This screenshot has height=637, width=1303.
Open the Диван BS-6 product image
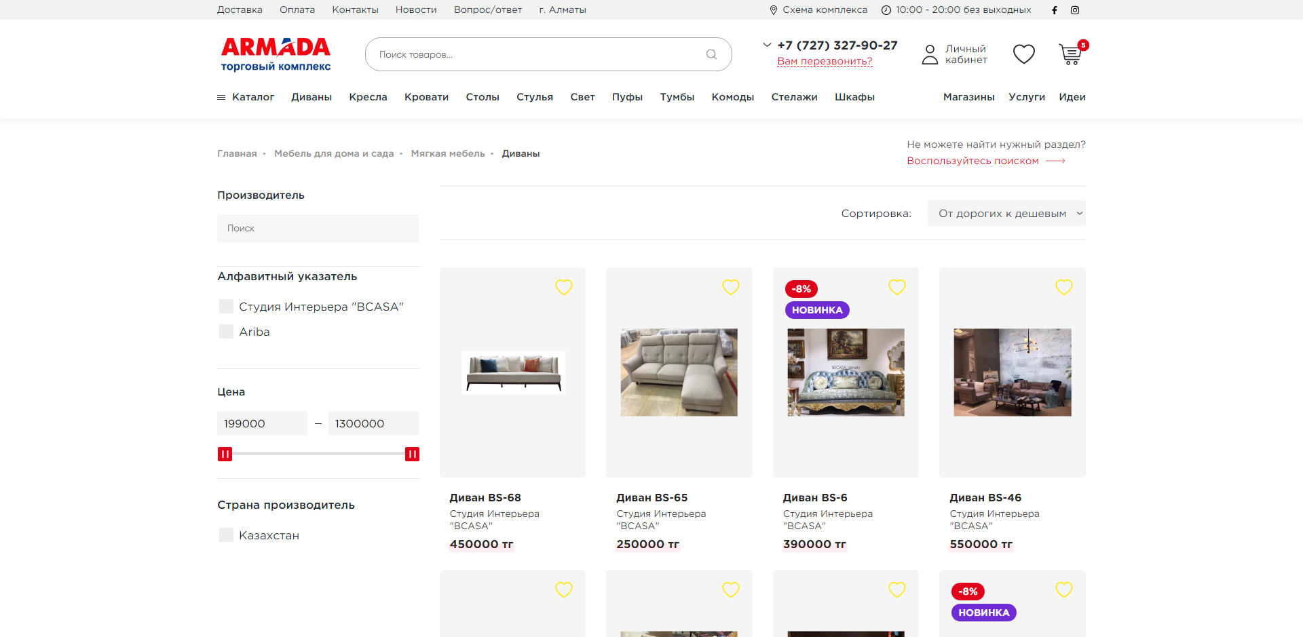[x=846, y=372]
